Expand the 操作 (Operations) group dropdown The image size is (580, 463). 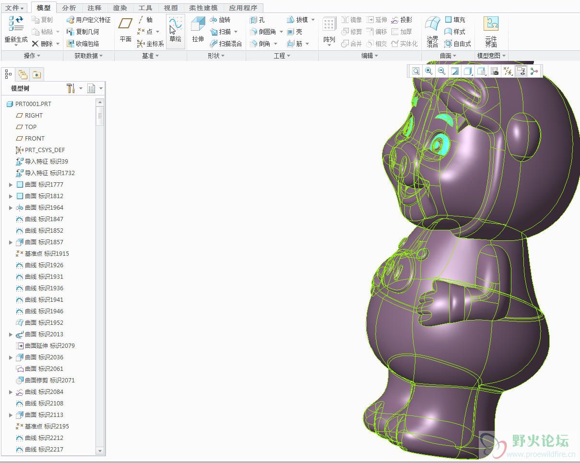click(32, 56)
